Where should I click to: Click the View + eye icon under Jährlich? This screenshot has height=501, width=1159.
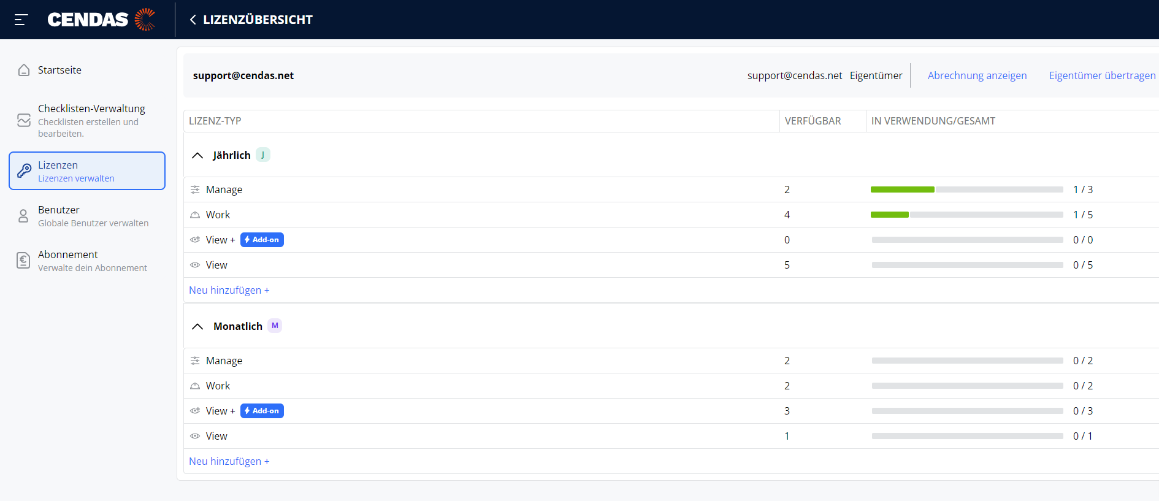[195, 240]
